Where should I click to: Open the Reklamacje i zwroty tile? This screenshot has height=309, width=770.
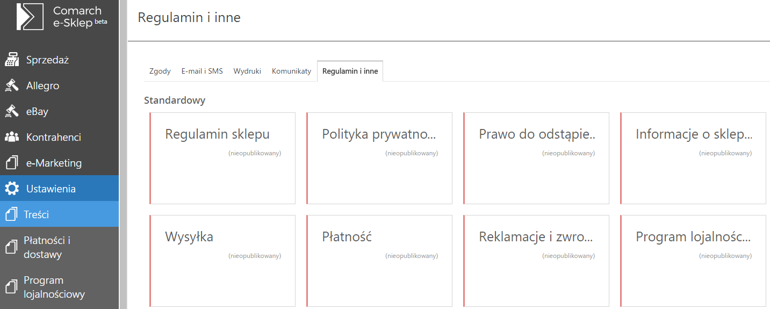tap(536, 261)
